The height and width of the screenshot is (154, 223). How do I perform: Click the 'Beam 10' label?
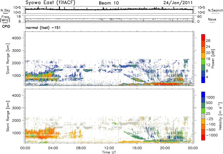click(109, 3)
